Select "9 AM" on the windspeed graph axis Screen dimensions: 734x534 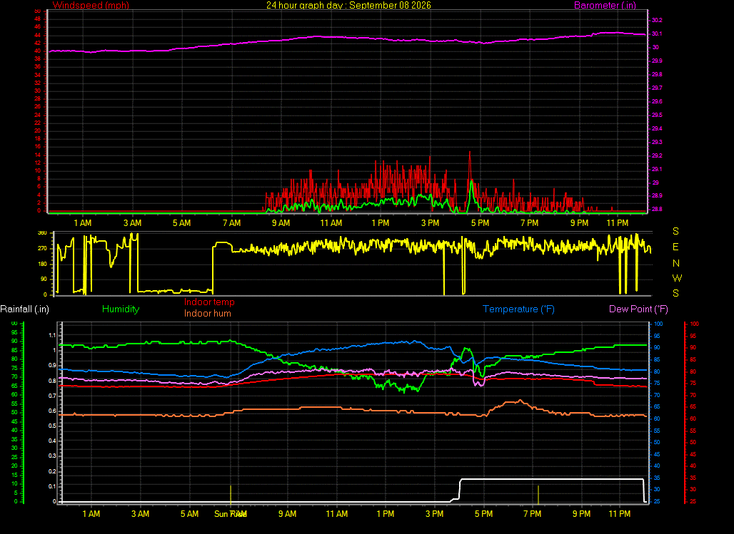click(x=281, y=223)
